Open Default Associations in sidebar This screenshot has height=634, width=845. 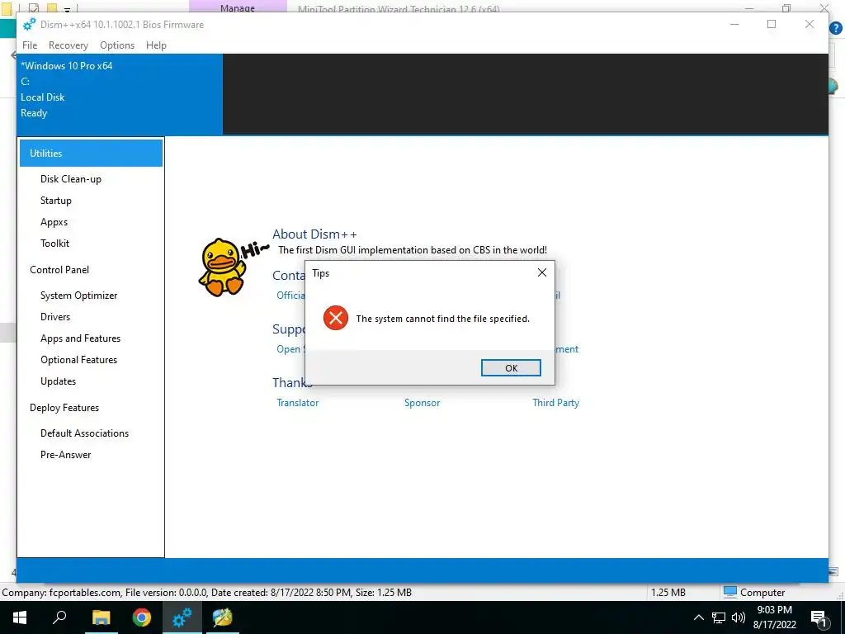pos(84,433)
